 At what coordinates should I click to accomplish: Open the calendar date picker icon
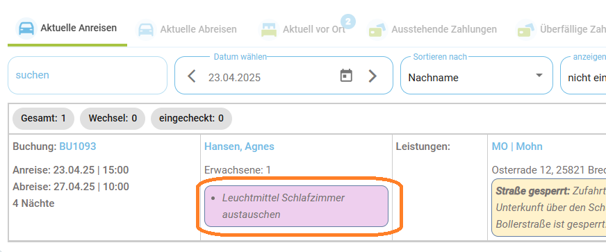click(x=346, y=76)
